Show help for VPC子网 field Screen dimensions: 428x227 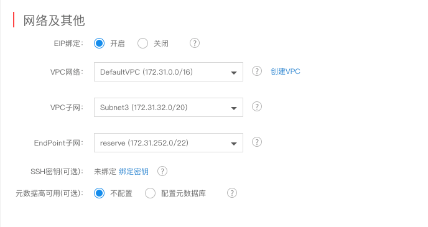tap(257, 107)
